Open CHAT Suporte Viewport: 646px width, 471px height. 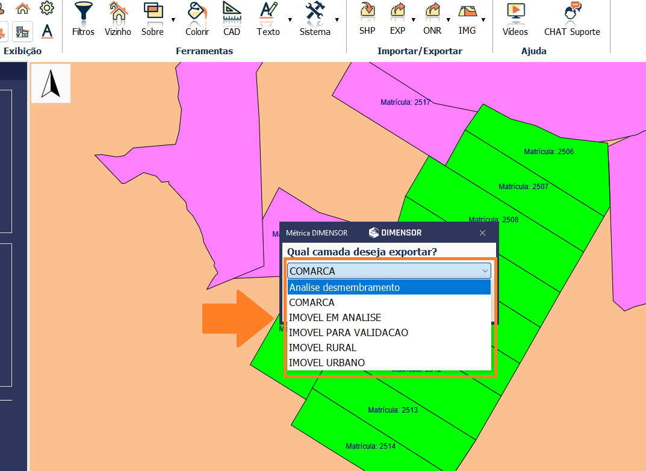(x=572, y=19)
